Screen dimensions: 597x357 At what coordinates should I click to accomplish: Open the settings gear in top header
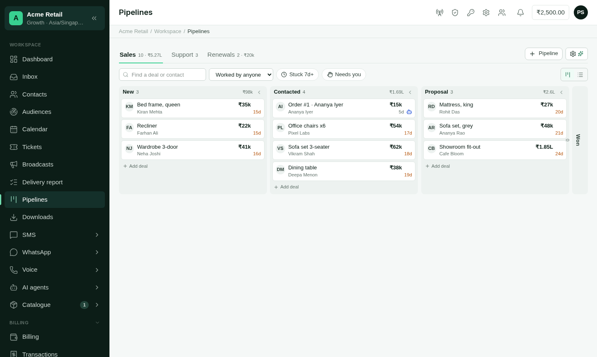click(x=486, y=12)
